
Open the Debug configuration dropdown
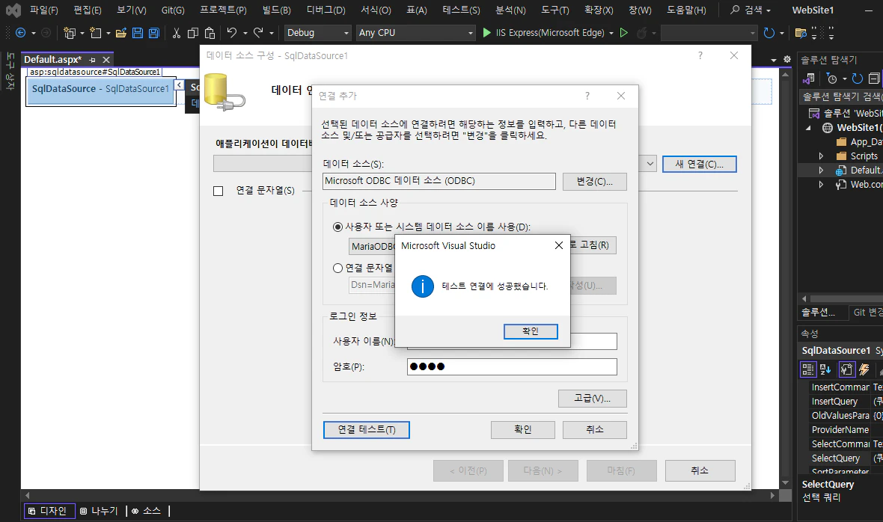pos(346,33)
